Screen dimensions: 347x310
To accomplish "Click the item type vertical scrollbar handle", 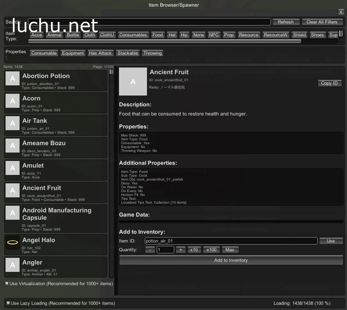I will coord(341,34).
